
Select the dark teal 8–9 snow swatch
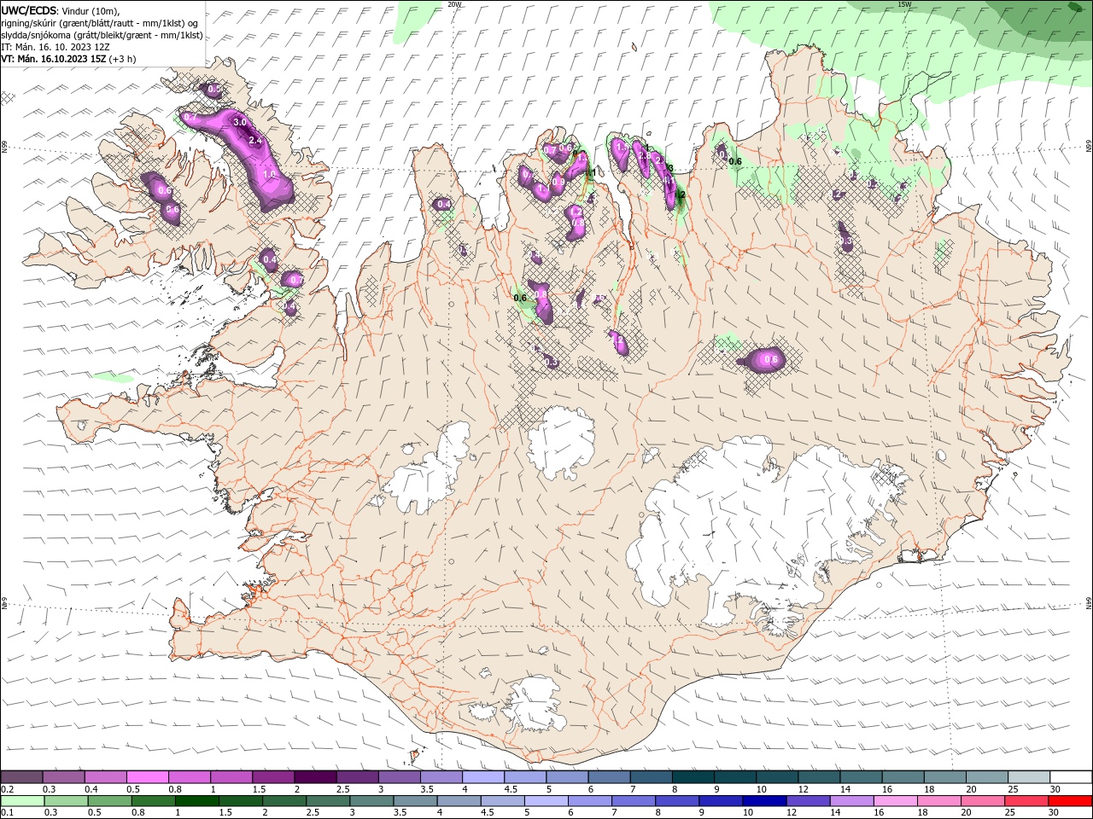point(693,776)
